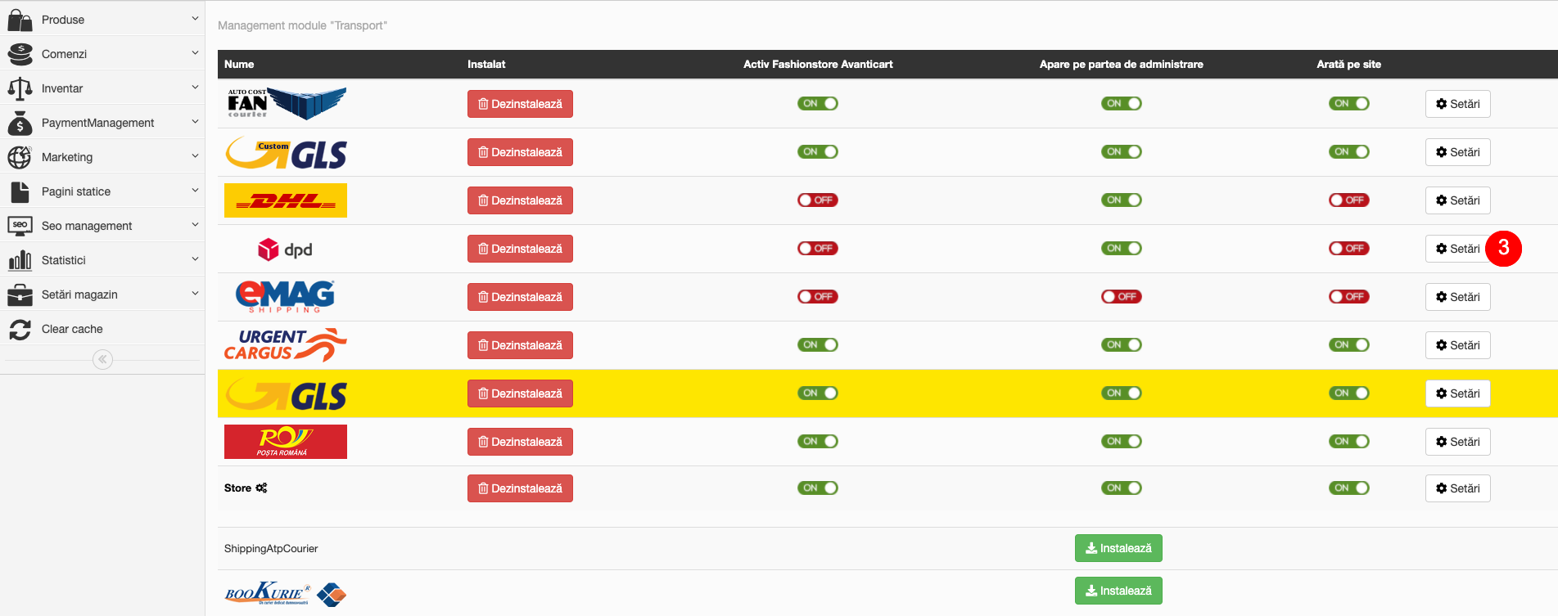
Task: Expand Comenzi menu chevron
Action: (x=195, y=52)
